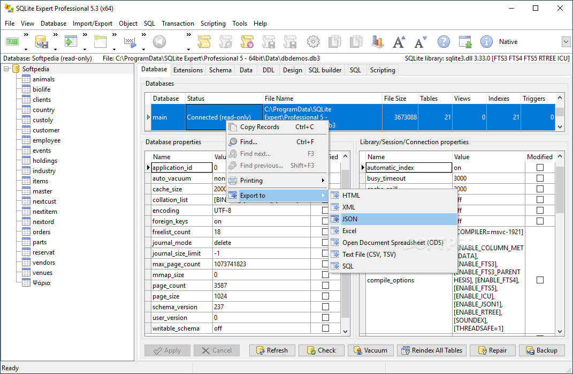Open the customer table in the tree
This screenshot has width=573, height=374.
(46, 130)
